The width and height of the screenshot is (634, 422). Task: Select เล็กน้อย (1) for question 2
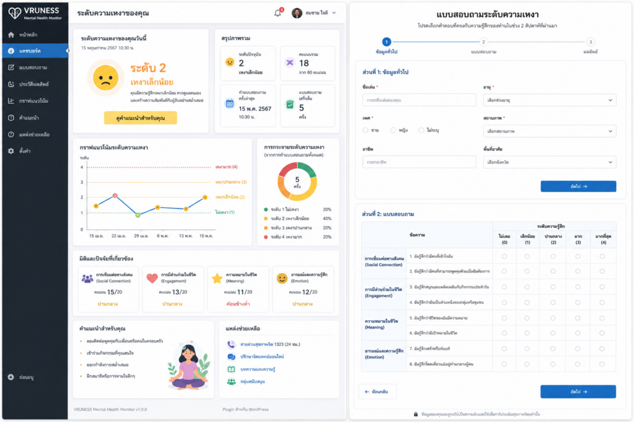528,271
